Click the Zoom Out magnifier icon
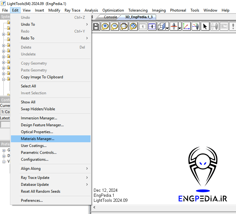Screen dimensions: 236x214 tap(115, 27)
